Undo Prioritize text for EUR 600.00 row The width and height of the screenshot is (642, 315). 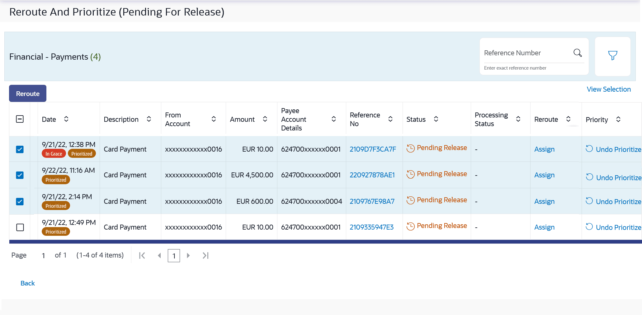618,202
